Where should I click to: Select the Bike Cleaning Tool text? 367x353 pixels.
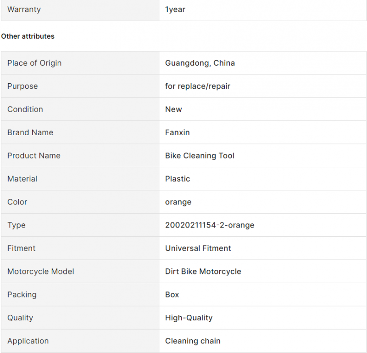200,156
